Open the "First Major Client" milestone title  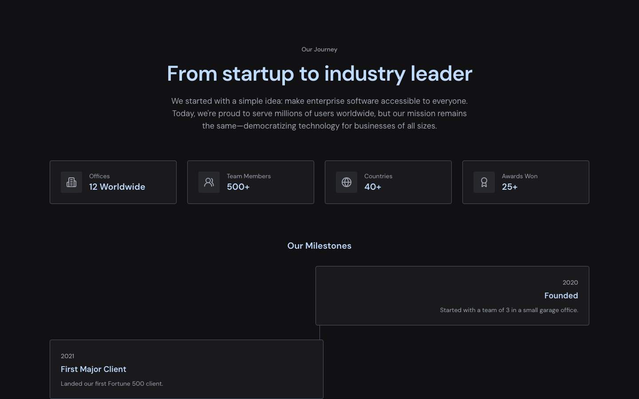point(94,369)
